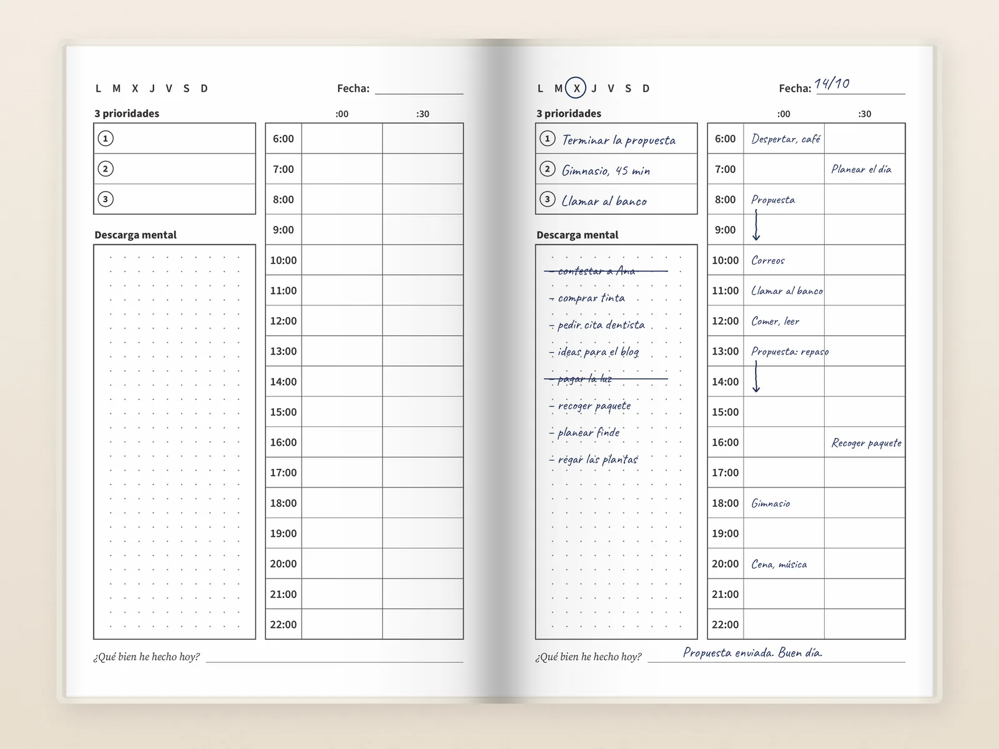The height and width of the screenshot is (749, 999).
Task: Click the empty 6:00 slot on left page
Action: pyautogui.click(x=342, y=139)
